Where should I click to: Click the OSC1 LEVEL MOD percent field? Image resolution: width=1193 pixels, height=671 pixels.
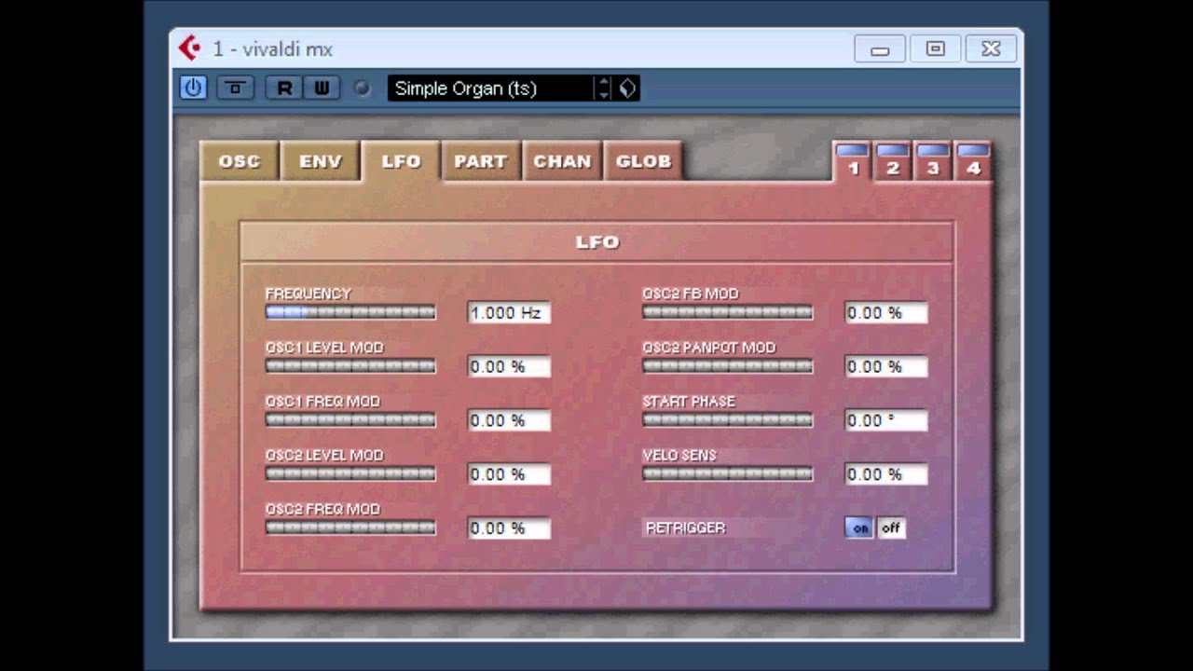point(509,367)
